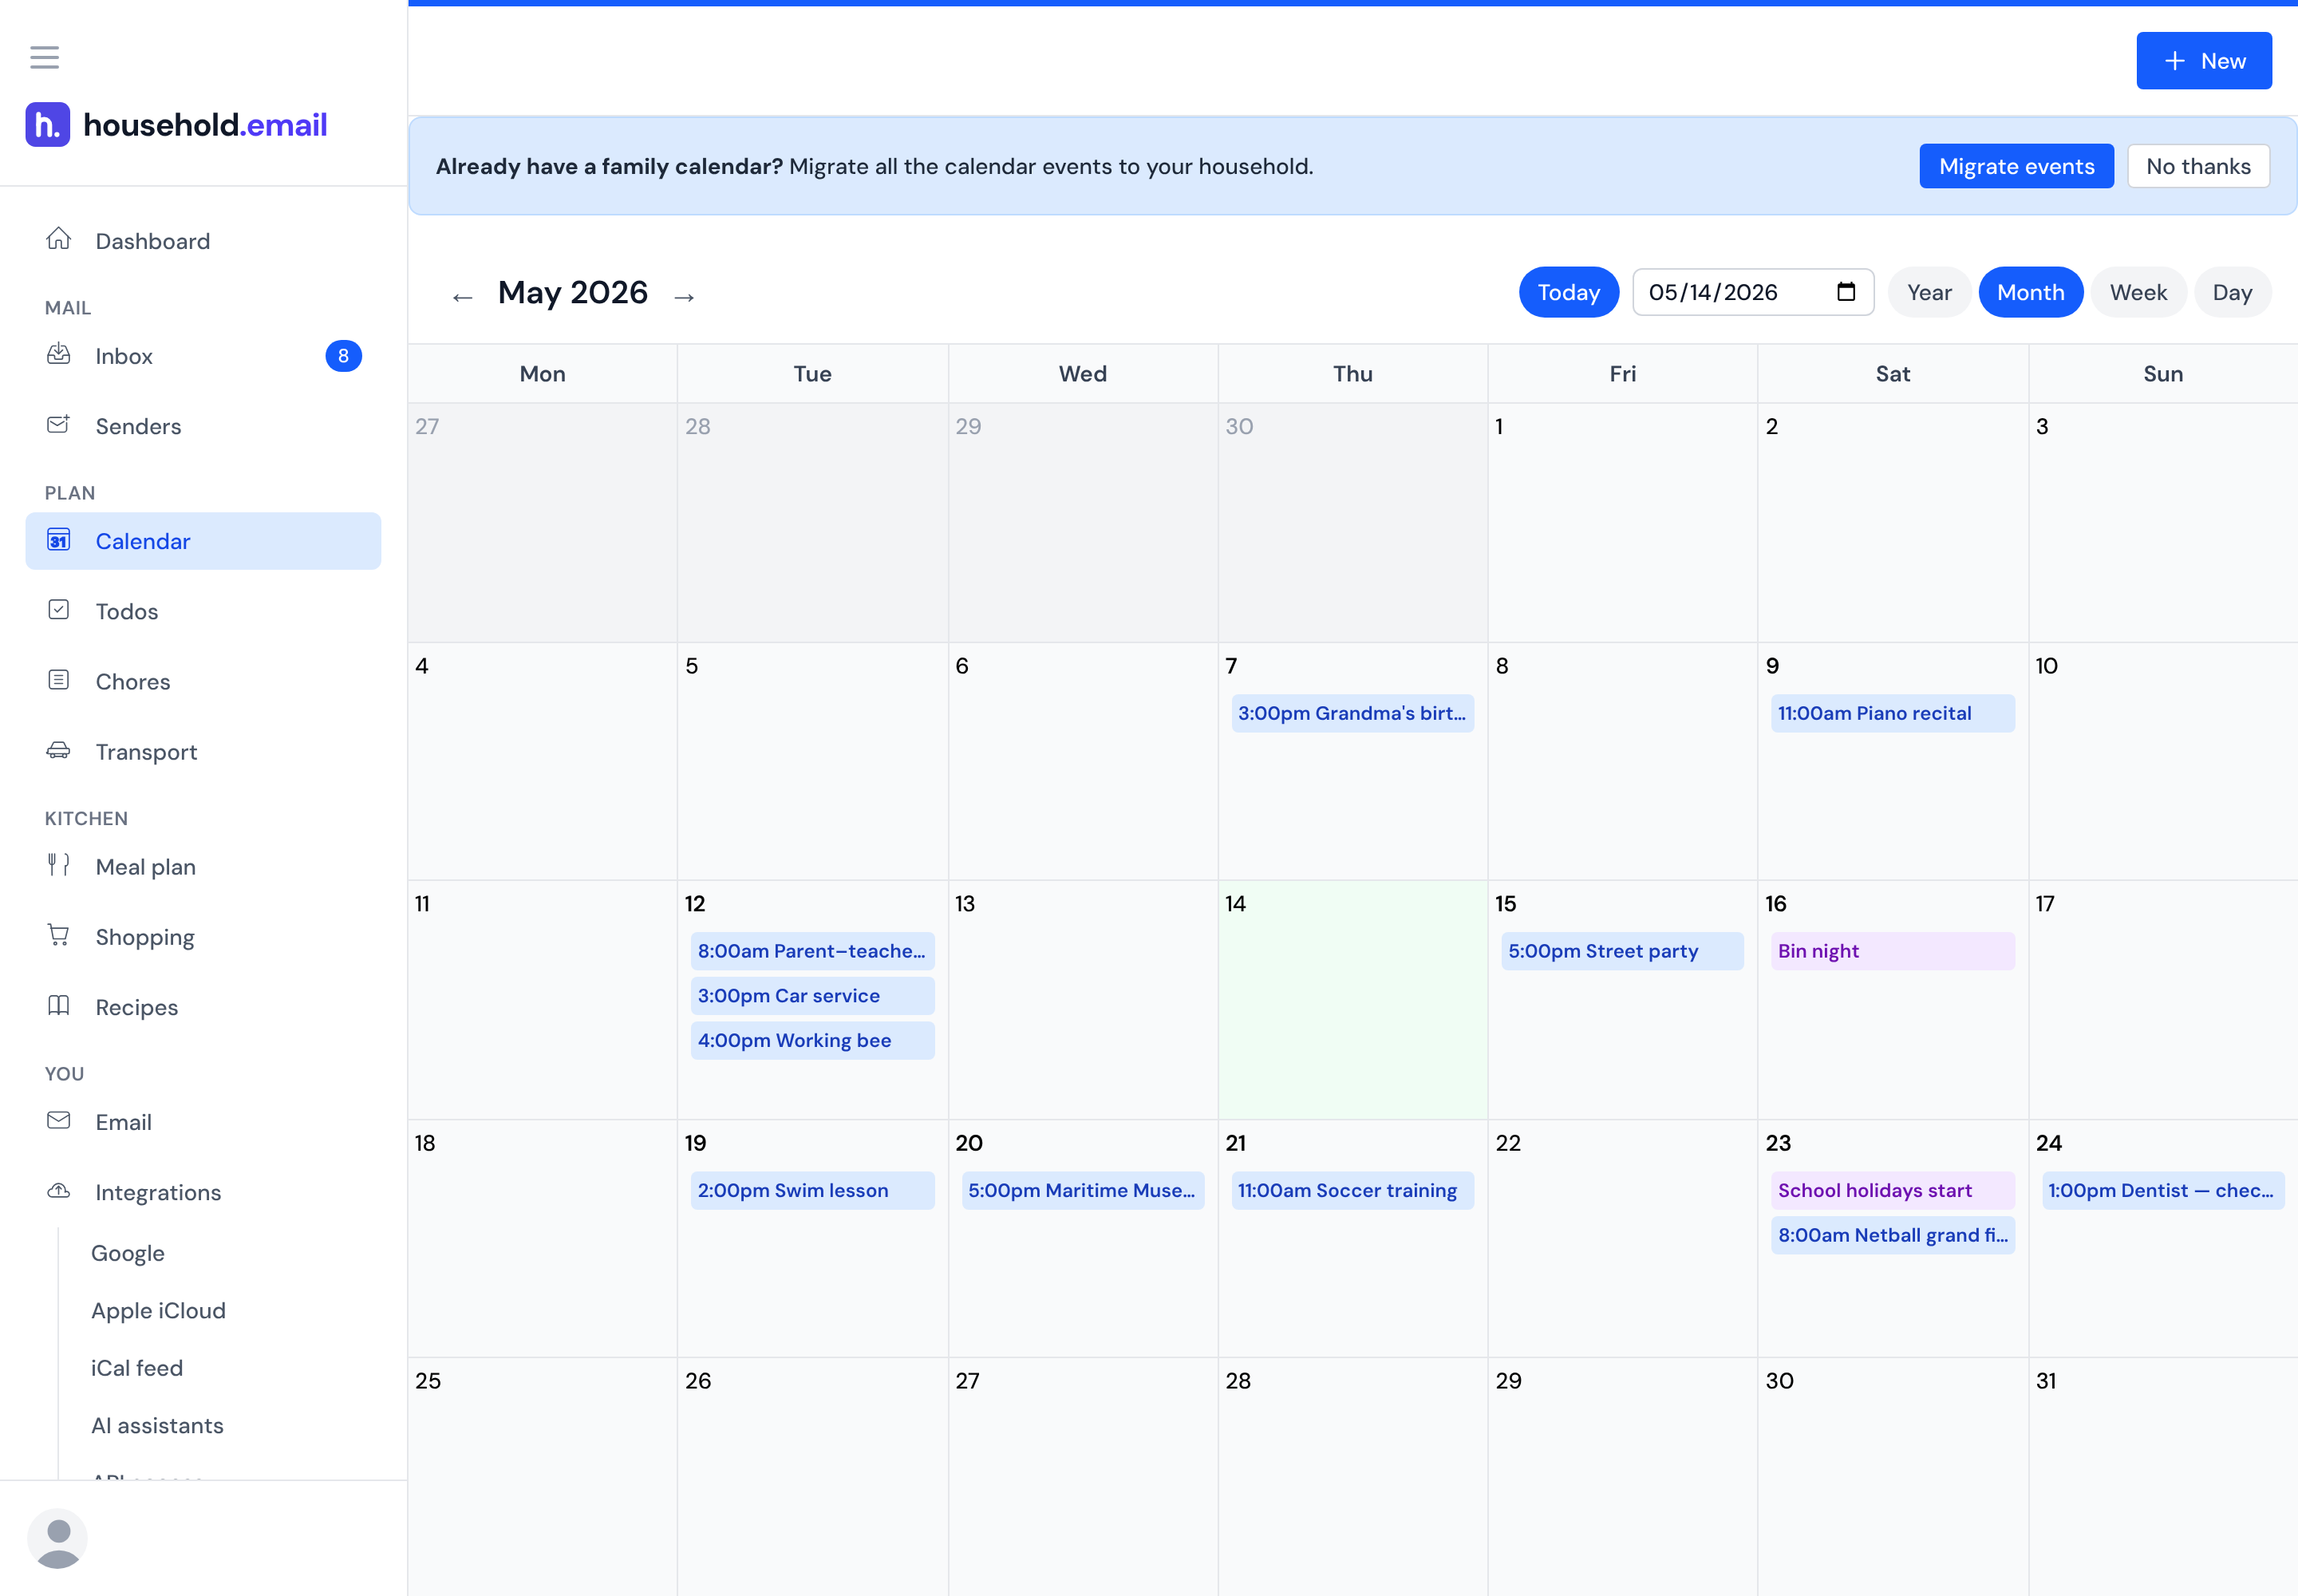Open the 4:00pm Working bee event
2298x1596 pixels.
[x=812, y=1040]
